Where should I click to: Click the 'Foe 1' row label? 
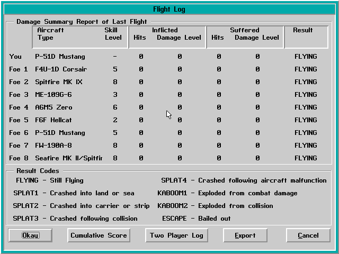click(19, 69)
